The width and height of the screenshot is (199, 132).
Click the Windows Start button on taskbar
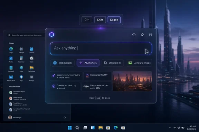pos(69,128)
